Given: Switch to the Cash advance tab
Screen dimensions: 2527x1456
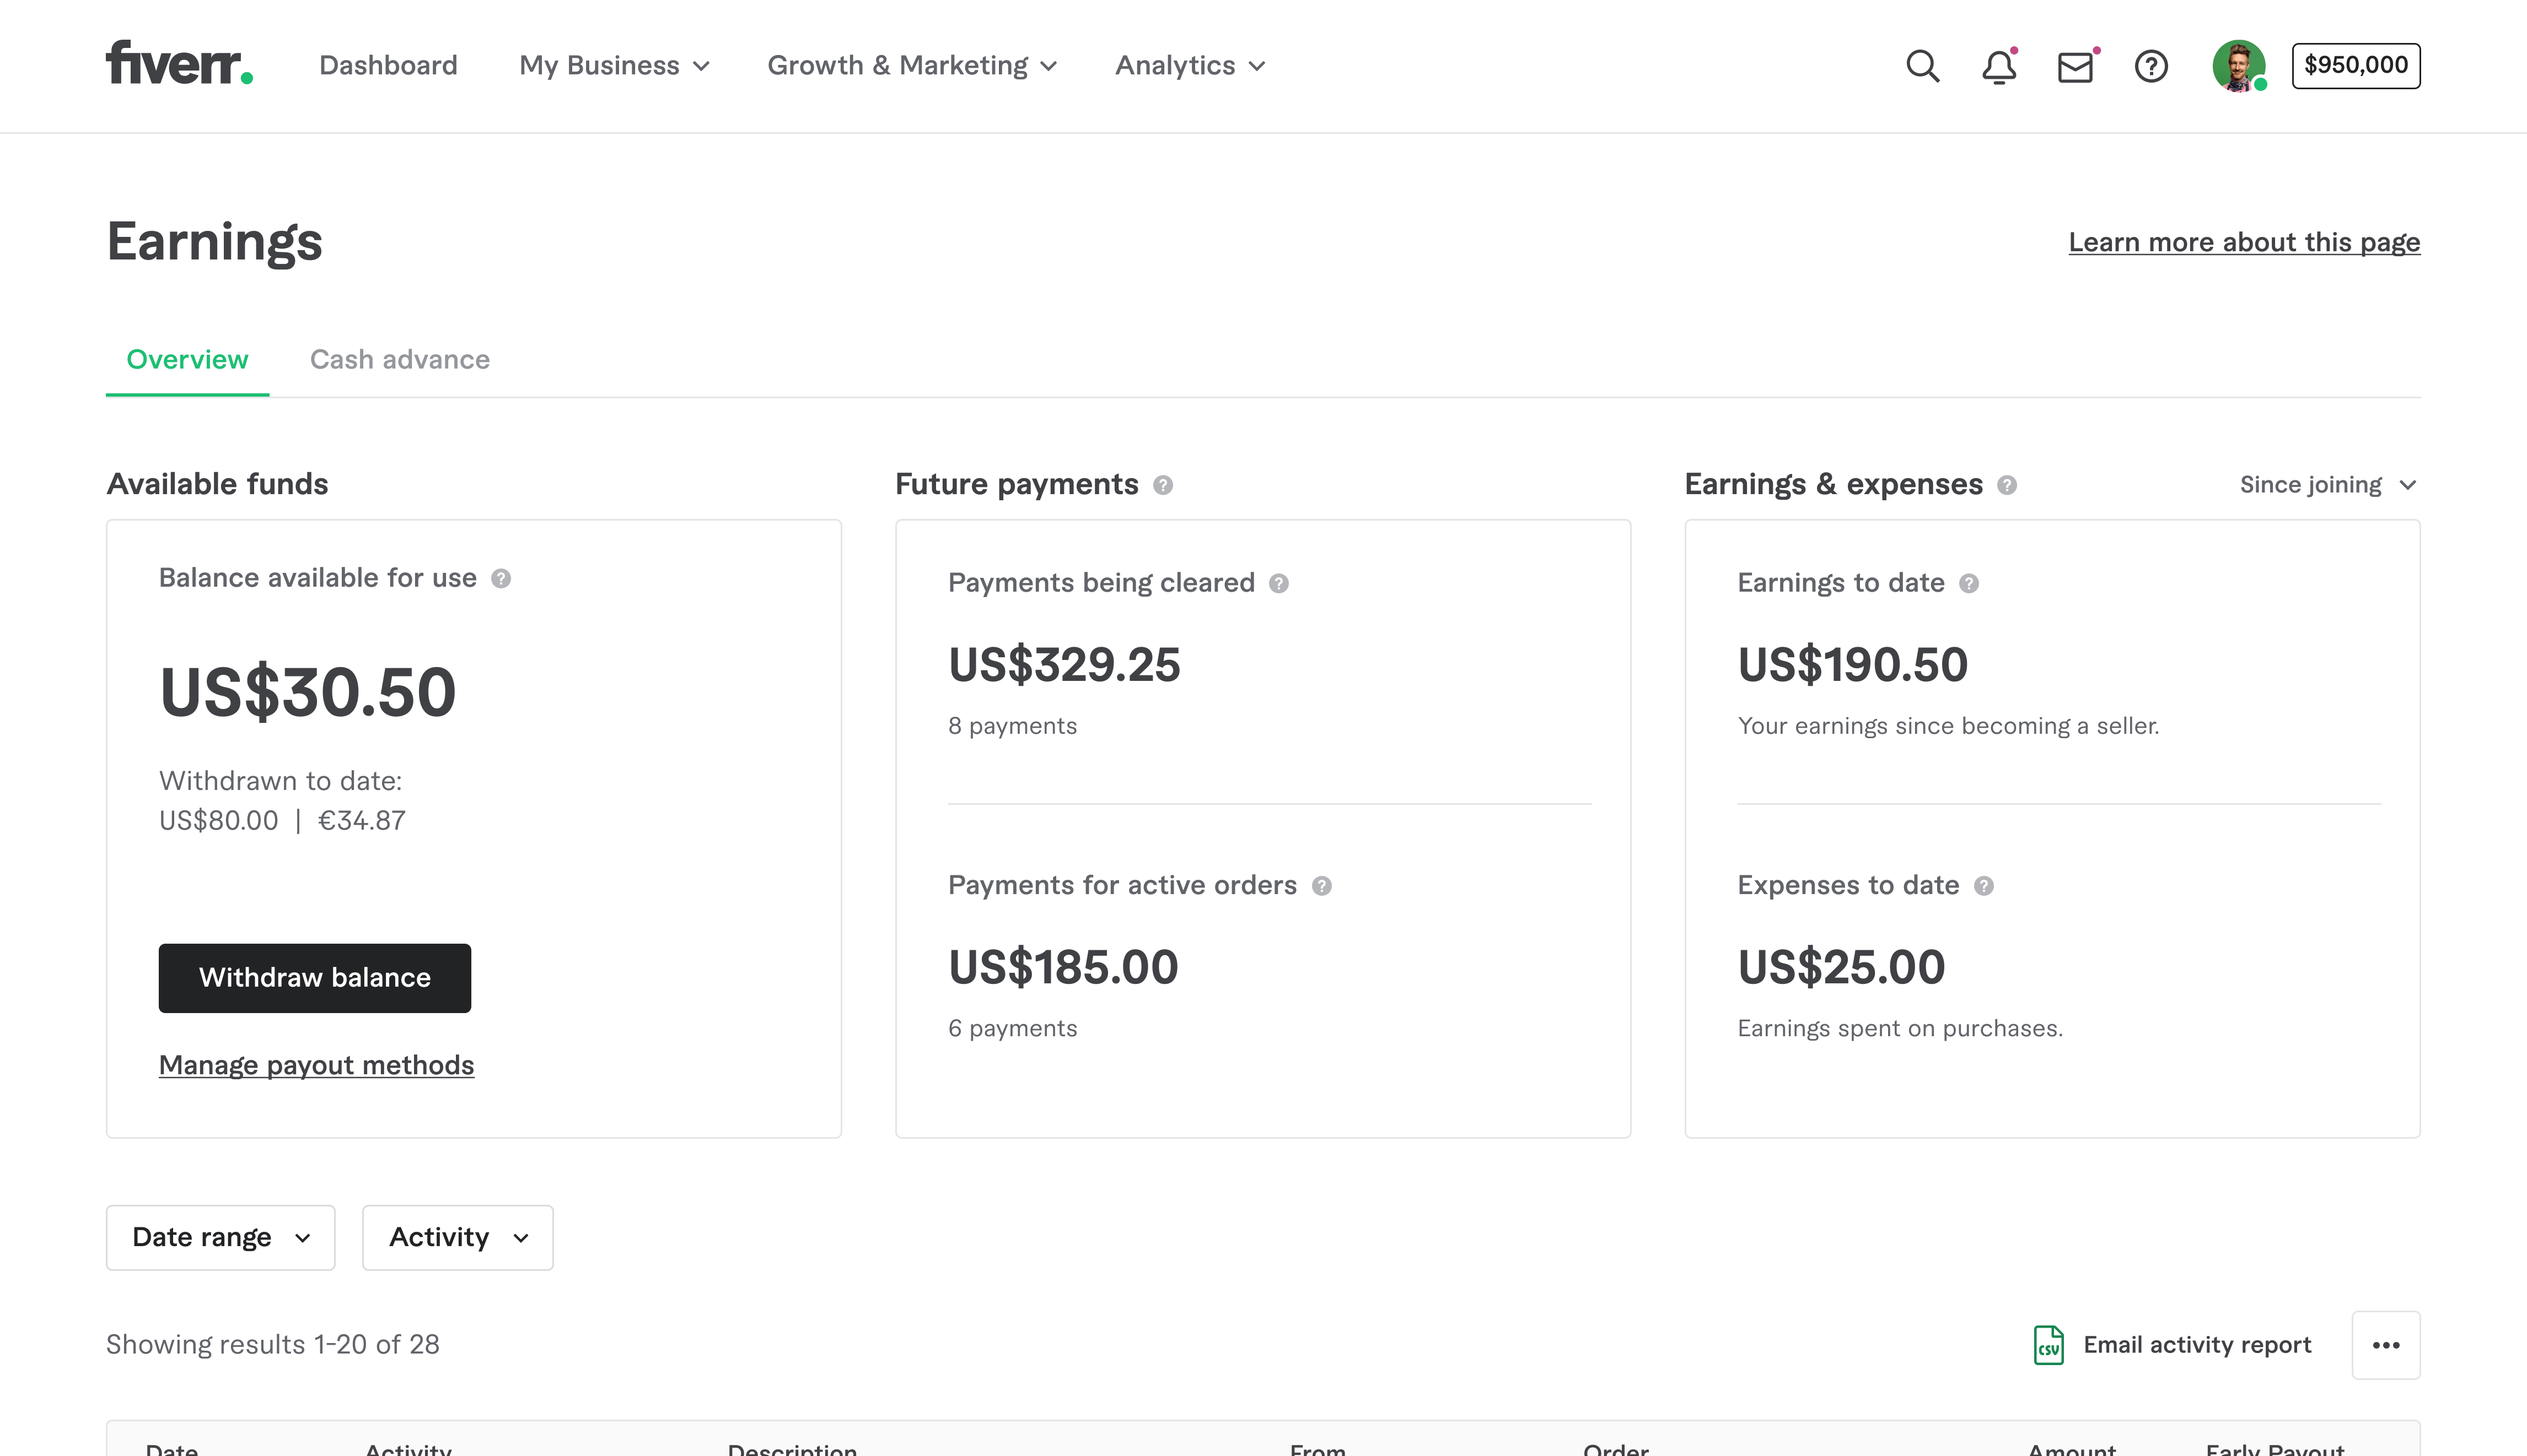Looking at the screenshot, I should pyautogui.click(x=399, y=359).
